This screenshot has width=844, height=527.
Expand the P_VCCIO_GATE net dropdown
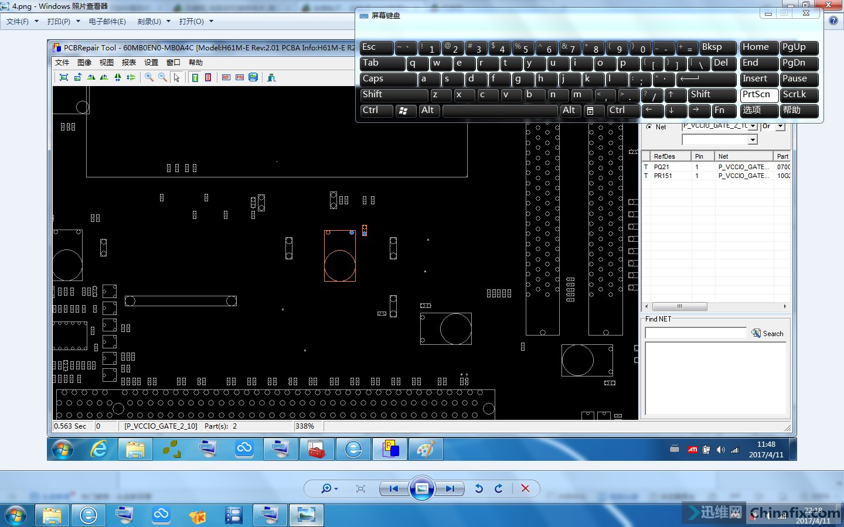click(753, 126)
